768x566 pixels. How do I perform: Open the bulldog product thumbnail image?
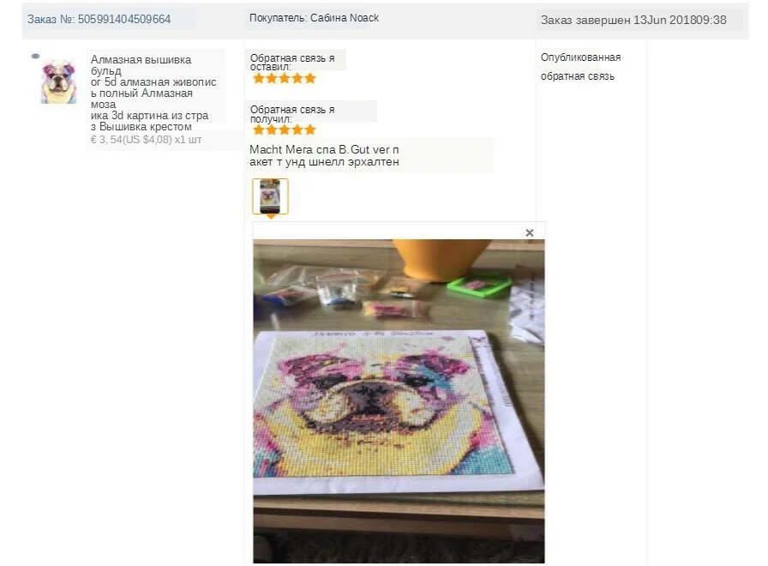[x=58, y=81]
